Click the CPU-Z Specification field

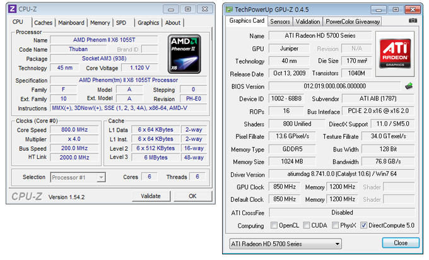point(128,80)
